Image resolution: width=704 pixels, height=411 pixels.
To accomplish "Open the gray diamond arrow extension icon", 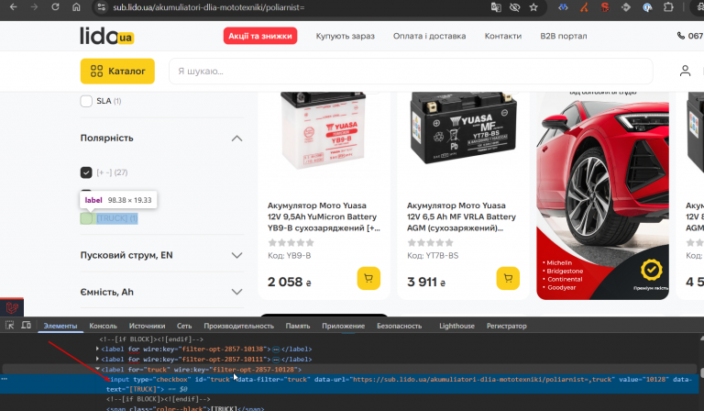I will (626, 7).
